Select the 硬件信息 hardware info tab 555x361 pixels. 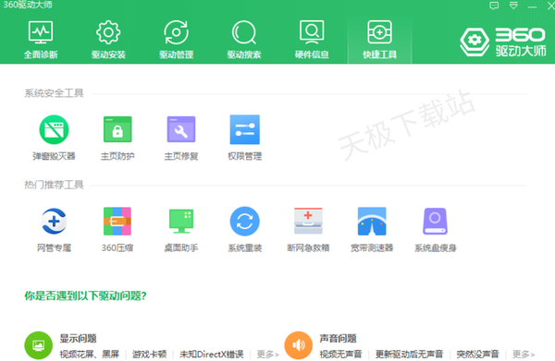(x=312, y=40)
